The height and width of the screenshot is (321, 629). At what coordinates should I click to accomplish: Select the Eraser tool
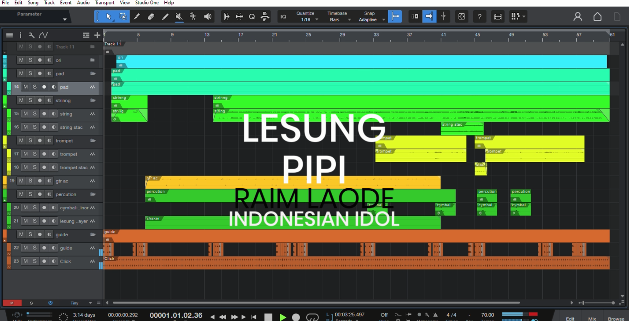[151, 17]
